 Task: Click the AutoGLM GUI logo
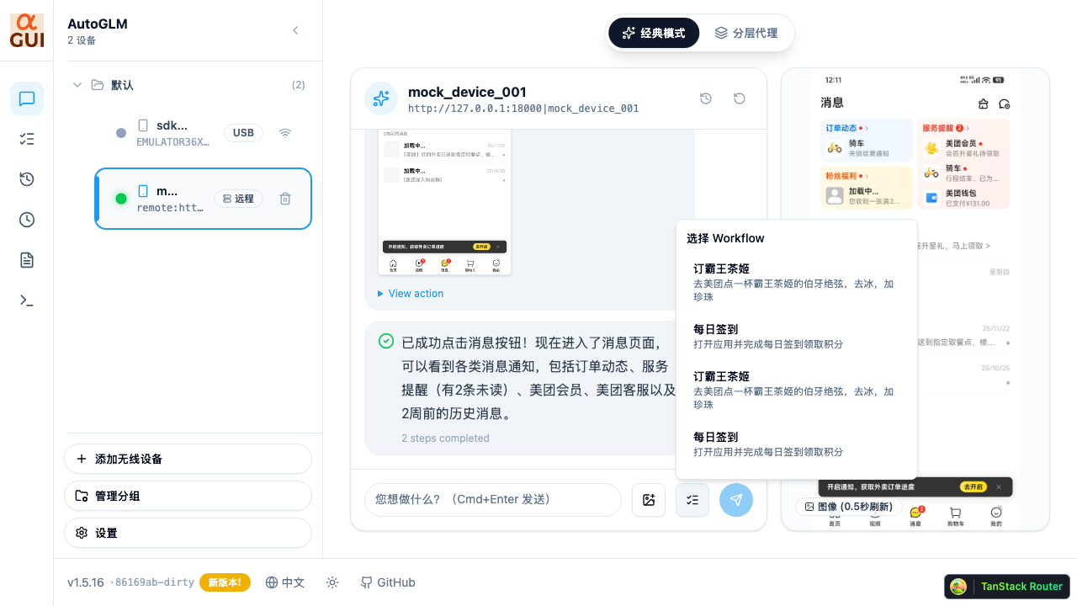pyautogui.click(x=27, y=30)
